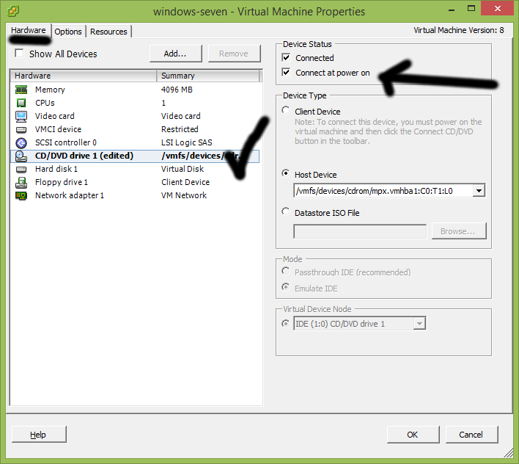Click the Network adapter 1 icon
This screenshot has width=519, height=464.
[x=21, y=196]
